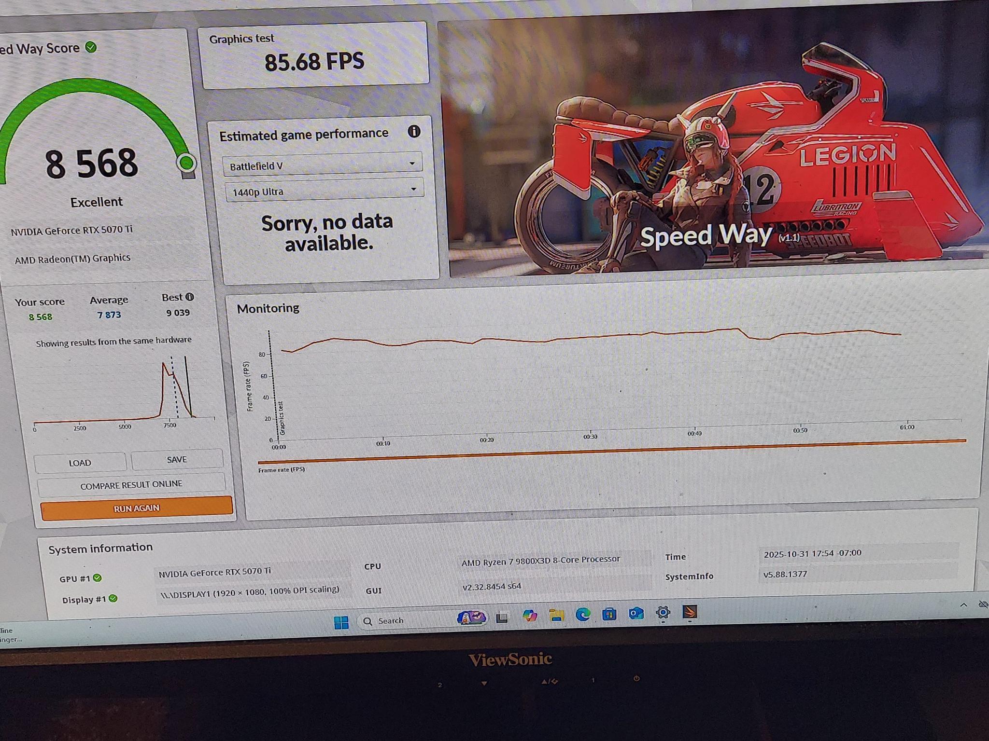Click the 8 568 score number

click(92, 164)
